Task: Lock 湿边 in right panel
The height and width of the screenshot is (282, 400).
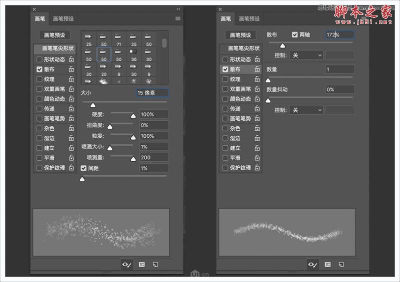Action: tap(257, 138)
